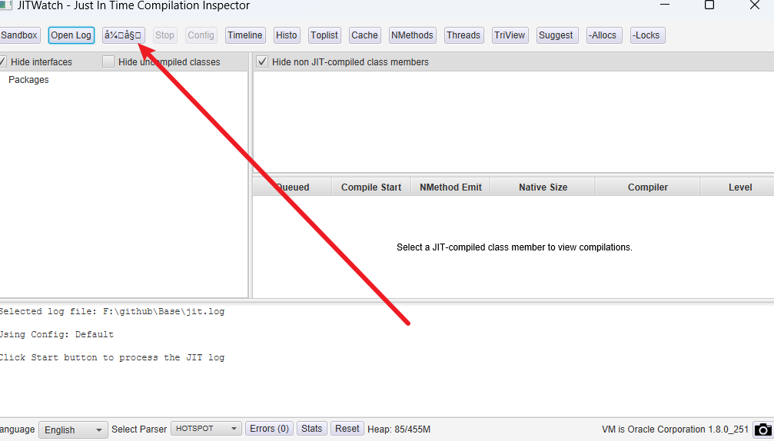774x441 pixels.
Task: Open the Suggest report
Action: coord(556,35)
